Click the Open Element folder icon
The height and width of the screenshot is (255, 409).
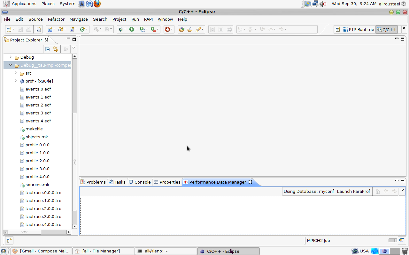(190, 29)
